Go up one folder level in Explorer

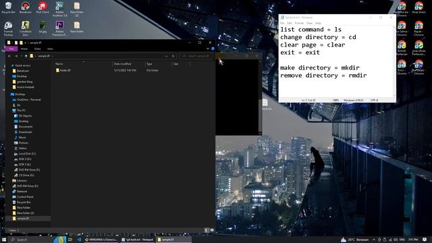26,56
